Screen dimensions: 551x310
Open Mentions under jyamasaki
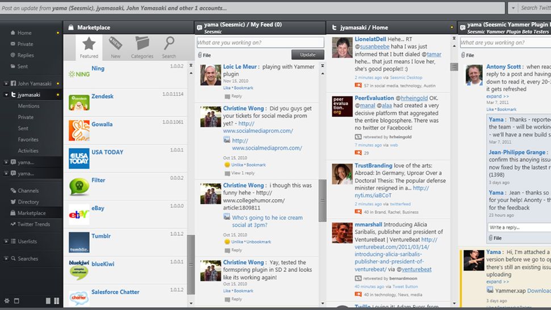[x=28, y=106]
